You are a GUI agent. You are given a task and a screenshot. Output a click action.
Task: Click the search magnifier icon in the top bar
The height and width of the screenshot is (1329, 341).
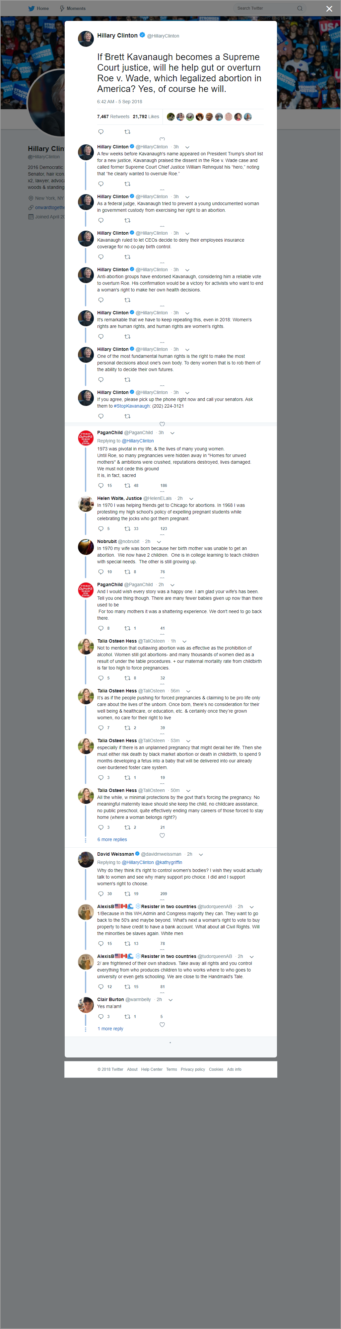tap(300, 8)
